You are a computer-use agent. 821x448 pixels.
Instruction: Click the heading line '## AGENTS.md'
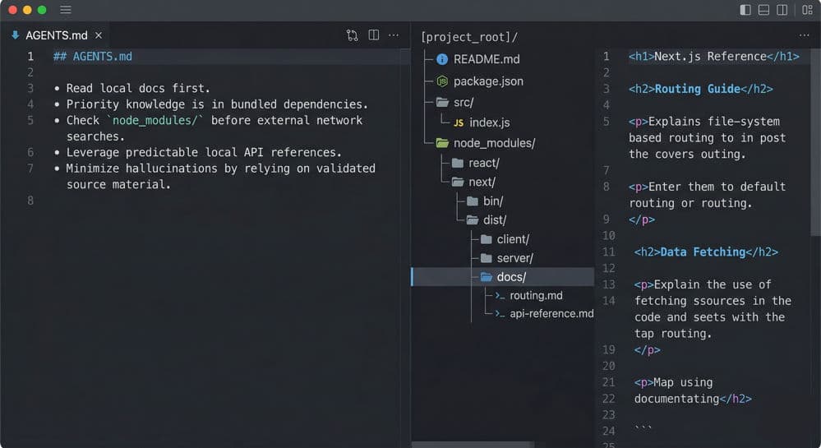coord(93,57)
